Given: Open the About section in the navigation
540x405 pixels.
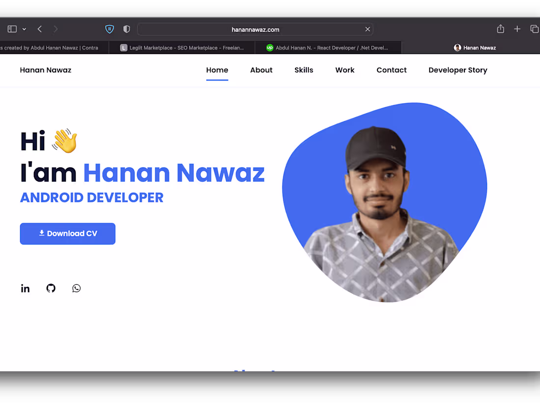Looking at the screenshot, I should click(261, 70).
